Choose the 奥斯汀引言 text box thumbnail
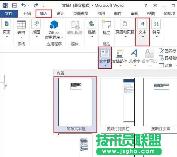Viewport: 177px width, 157px height. [x=160, y=105]
